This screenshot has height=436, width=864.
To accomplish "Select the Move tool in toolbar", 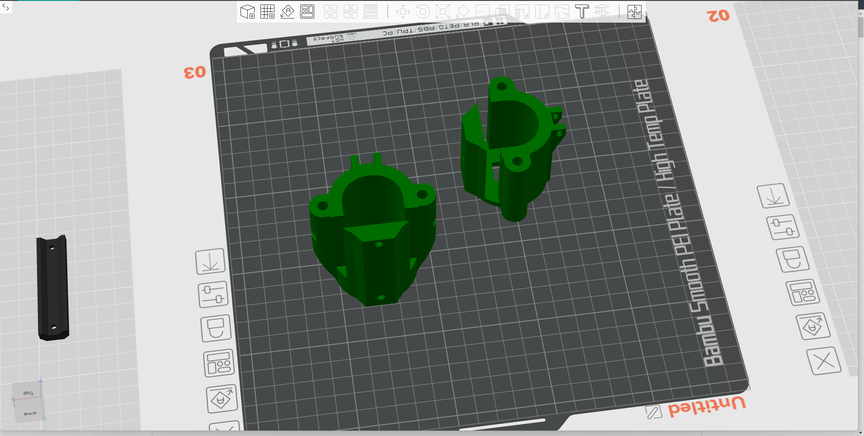I will [x=402, y=12].
